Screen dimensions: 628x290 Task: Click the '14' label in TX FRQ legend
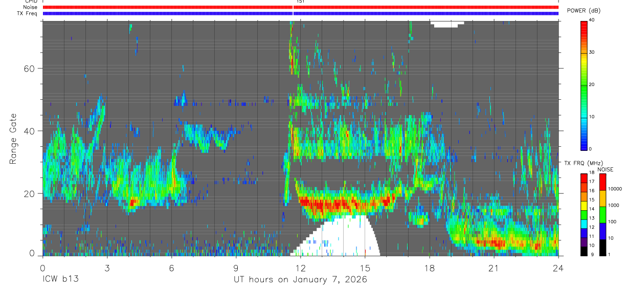tap(593, 209)
